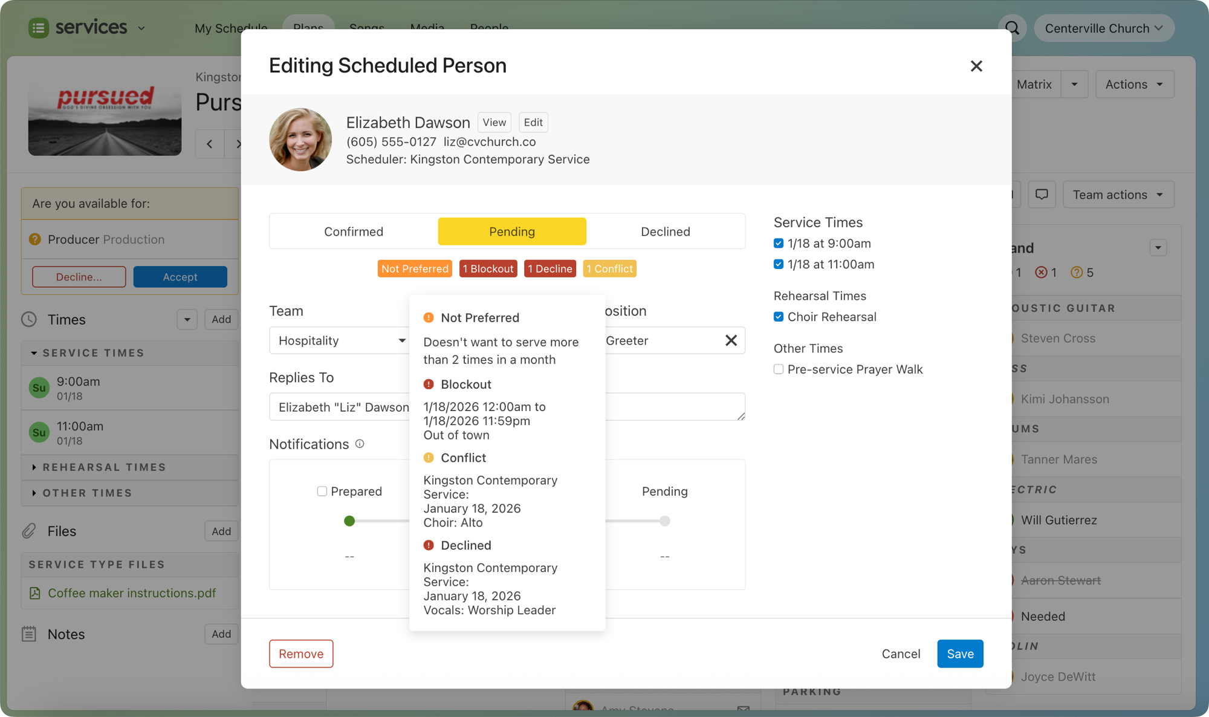
Task: Uncheck 1/18 at 9:00am service time
Action: (779, 243)
